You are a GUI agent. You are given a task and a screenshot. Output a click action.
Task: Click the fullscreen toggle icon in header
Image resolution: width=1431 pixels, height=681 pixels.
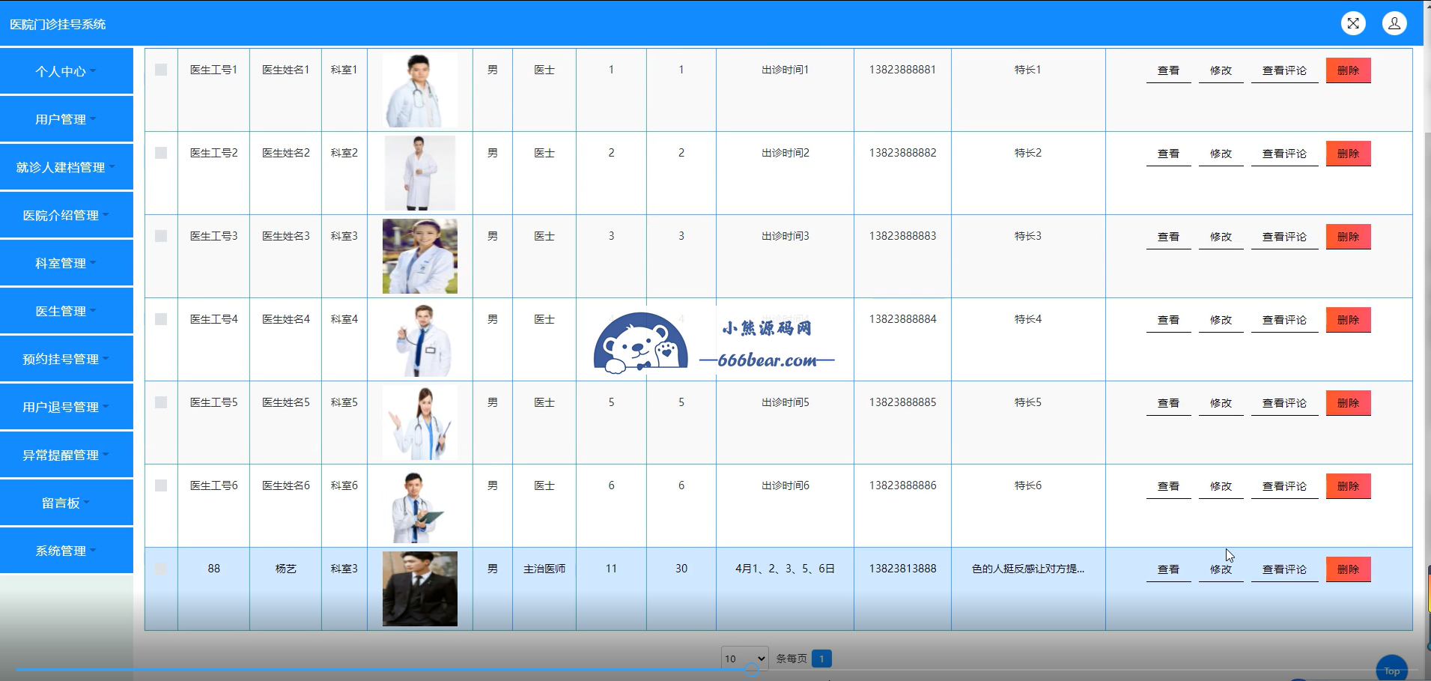pos(1352,23)
